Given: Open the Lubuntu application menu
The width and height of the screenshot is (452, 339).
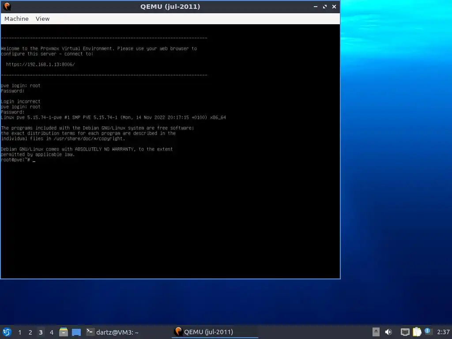Looking at the screenshot, I should [7, 332].
